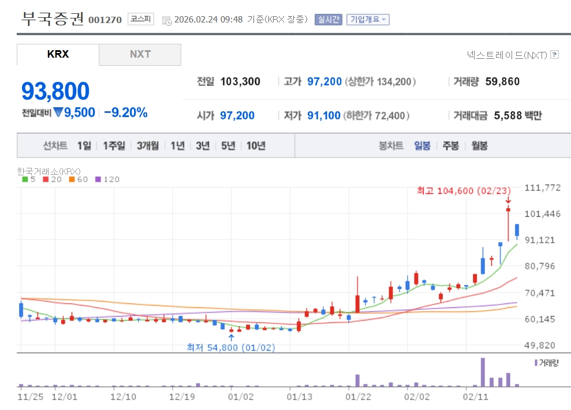571x410 pixels.
Task: Switch to the 10년 line chart
Action: coord(256,146)
